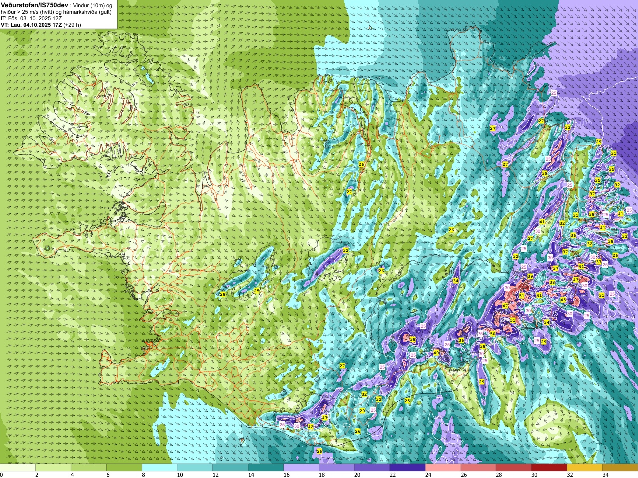Click legend tick label '20'

tap(357, 475)
